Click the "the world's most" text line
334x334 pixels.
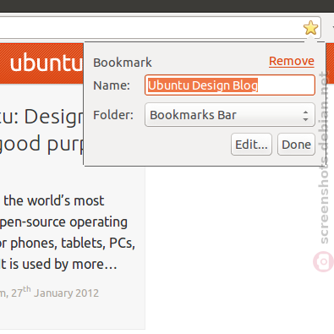(x=54, y=200)
